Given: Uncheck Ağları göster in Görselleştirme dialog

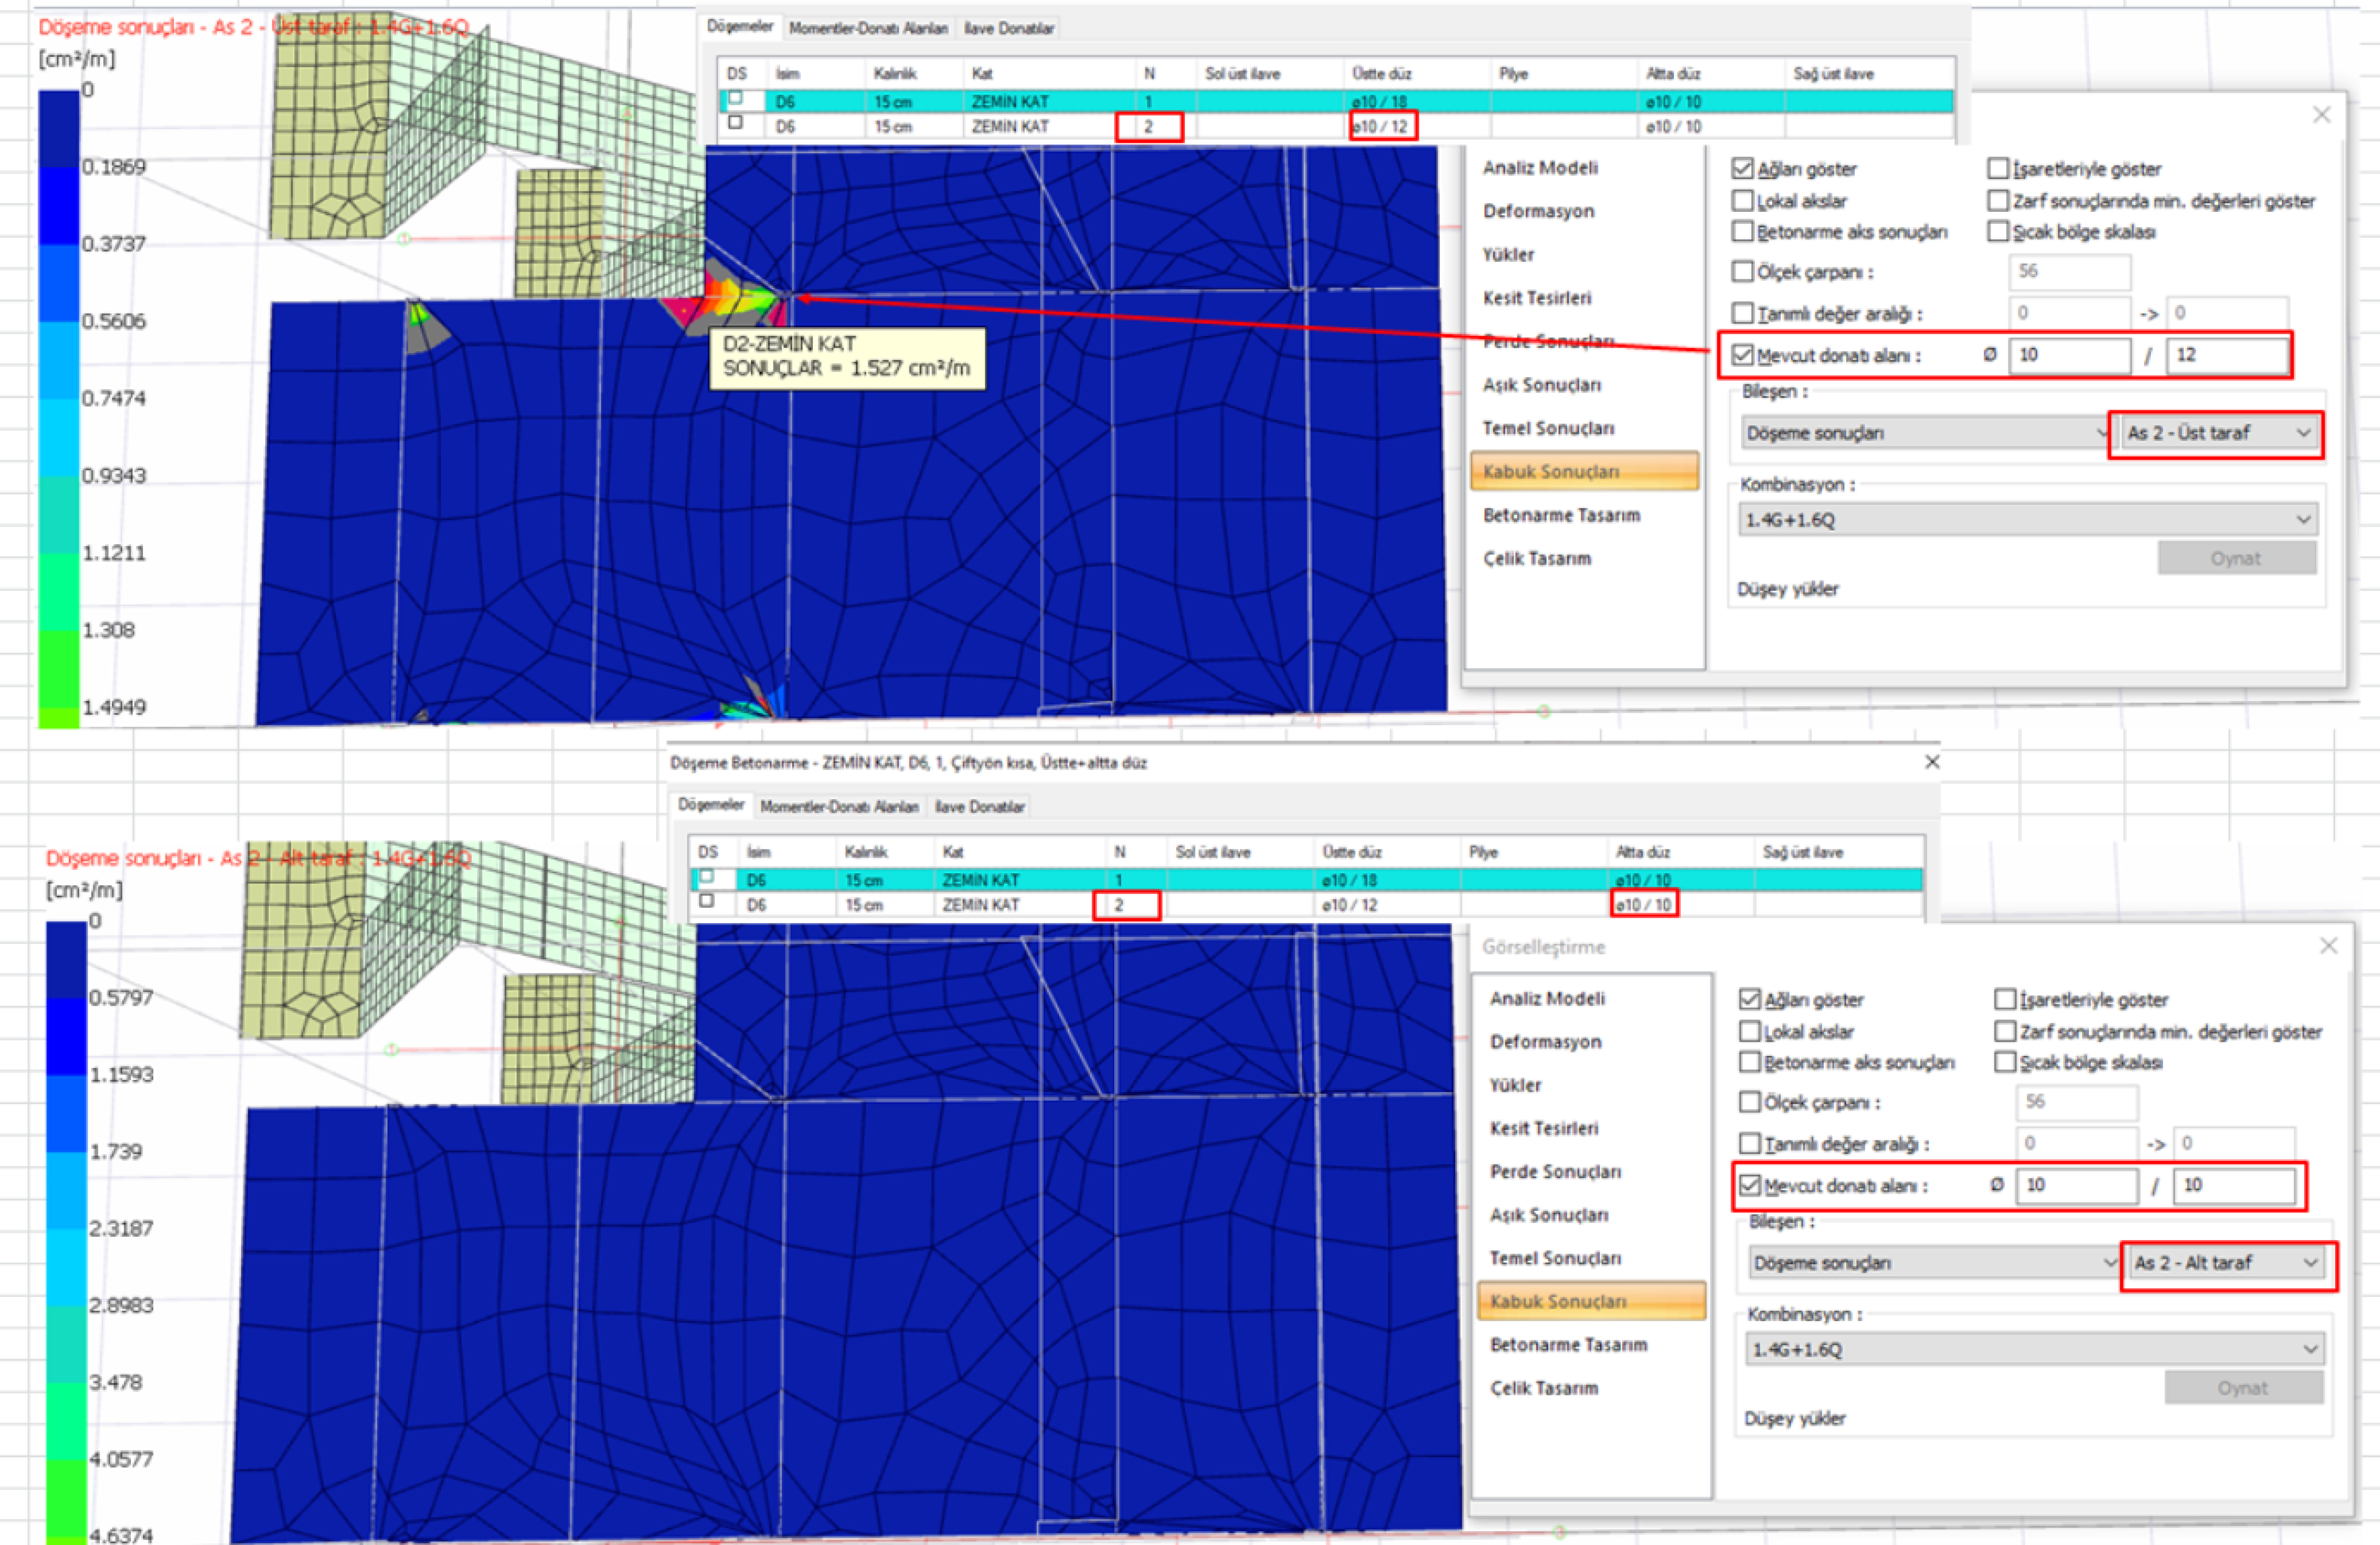Looking at the screenshot, I should [1749, 999].
